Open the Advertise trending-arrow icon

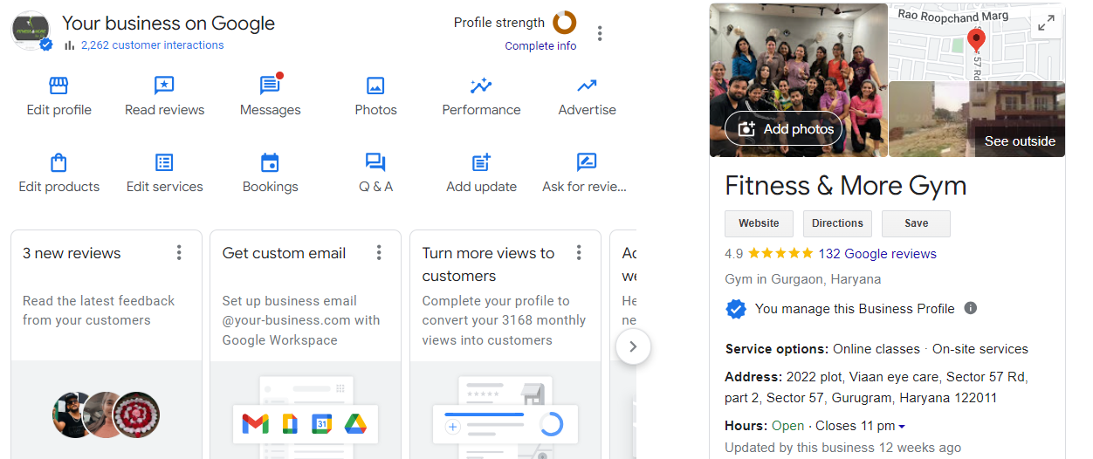coord(587,86)
